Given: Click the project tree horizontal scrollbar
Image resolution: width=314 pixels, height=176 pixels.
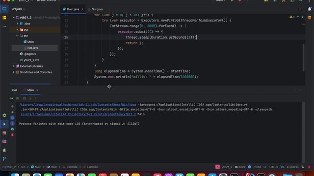Looking at the screenshot, I should point(30,84).
